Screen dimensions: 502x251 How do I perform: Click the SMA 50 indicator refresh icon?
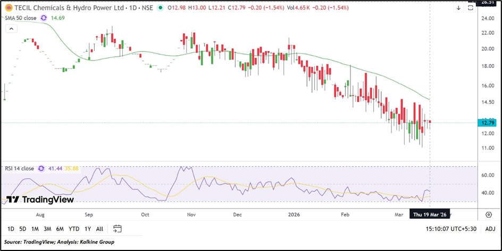(44, 18)
